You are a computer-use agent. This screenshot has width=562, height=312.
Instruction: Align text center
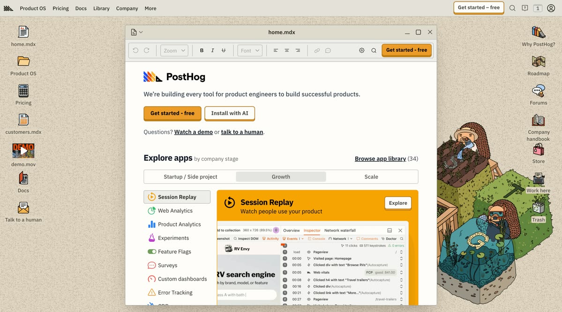pos(287,51)
